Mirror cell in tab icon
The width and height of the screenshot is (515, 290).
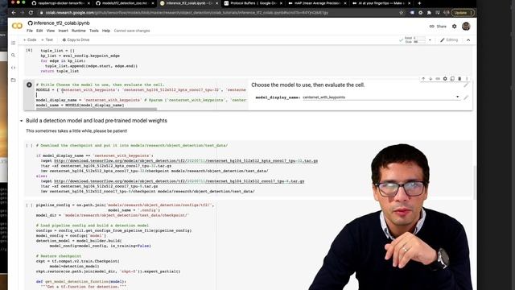[452, 79]
